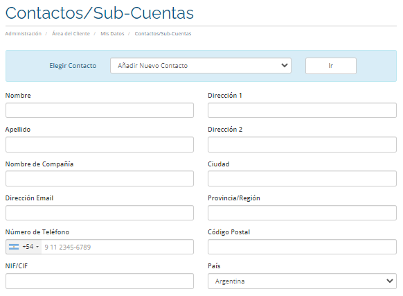403x296 pixels.
Task: Navigate to Mis Datos breadcrumb
Action: click(112, 34)
